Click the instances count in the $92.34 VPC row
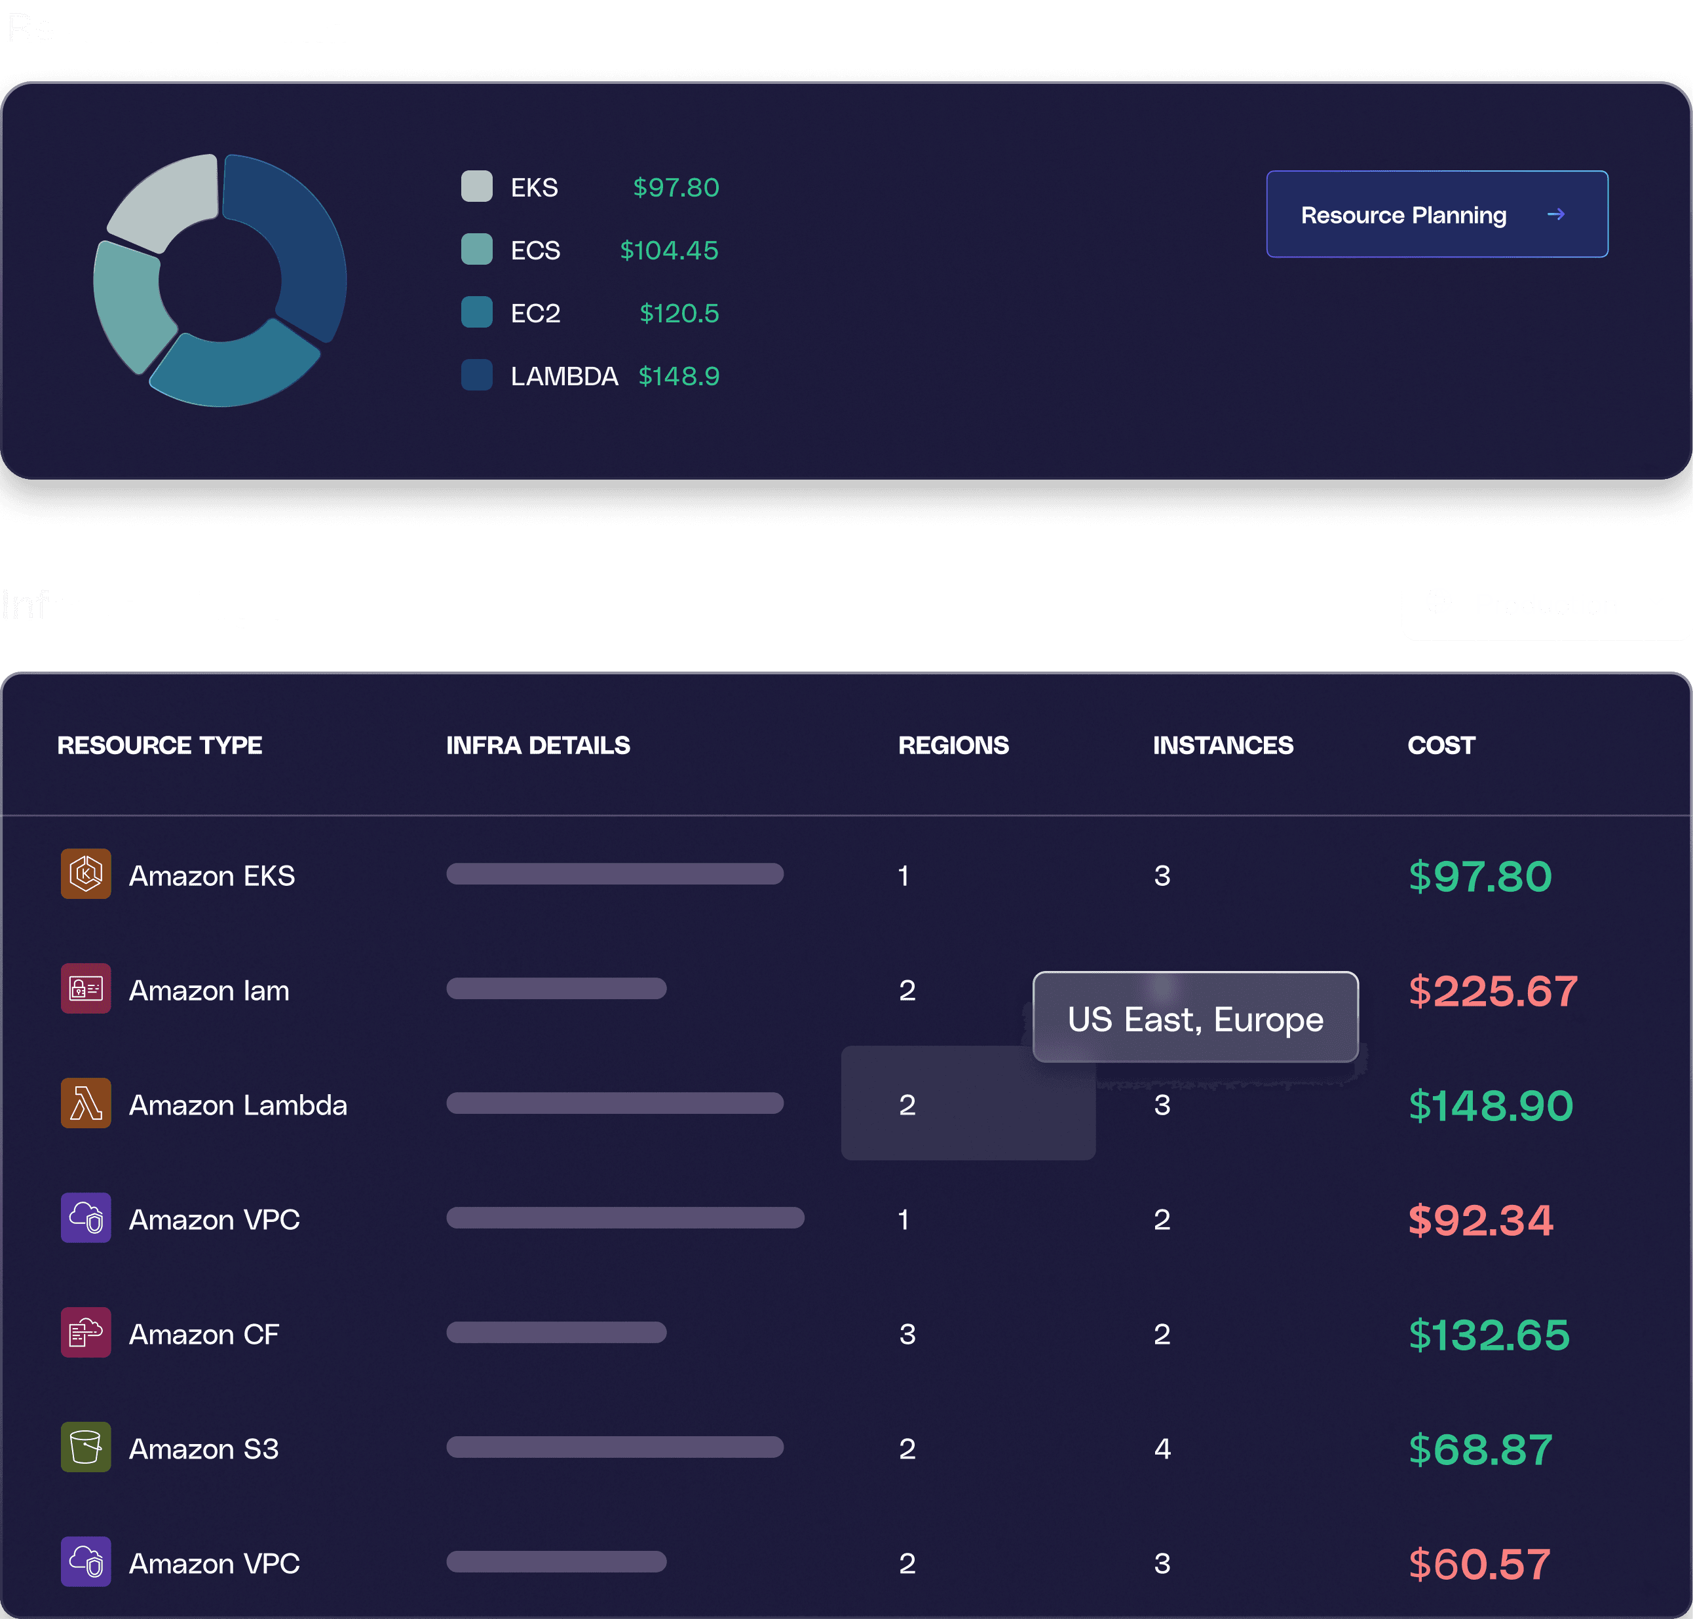Viewport: 1693px width, 1619px height. [x=1162, y=1220]
